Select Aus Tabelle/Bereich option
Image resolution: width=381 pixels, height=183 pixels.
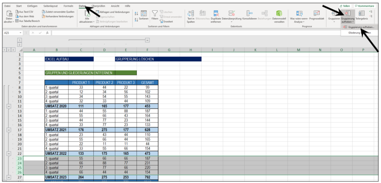pyautogui.click(x=28, y=21)
